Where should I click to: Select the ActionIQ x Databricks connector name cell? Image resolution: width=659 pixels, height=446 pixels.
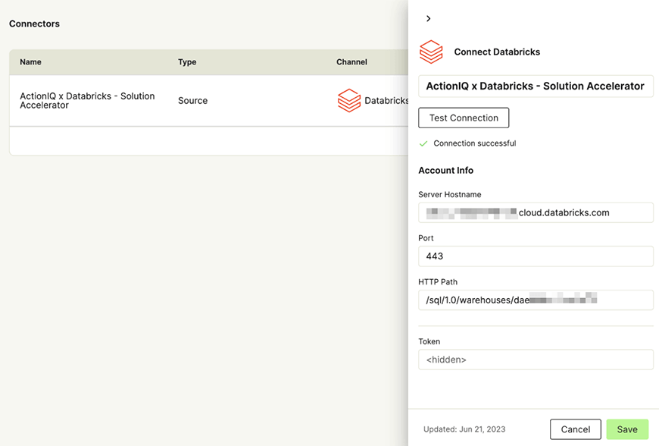pos(87,101)
